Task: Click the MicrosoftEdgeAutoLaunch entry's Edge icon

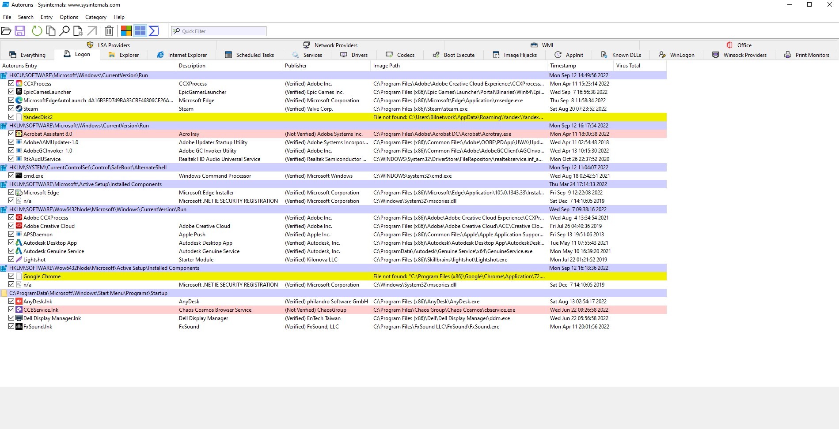Action: click(19, 100)
